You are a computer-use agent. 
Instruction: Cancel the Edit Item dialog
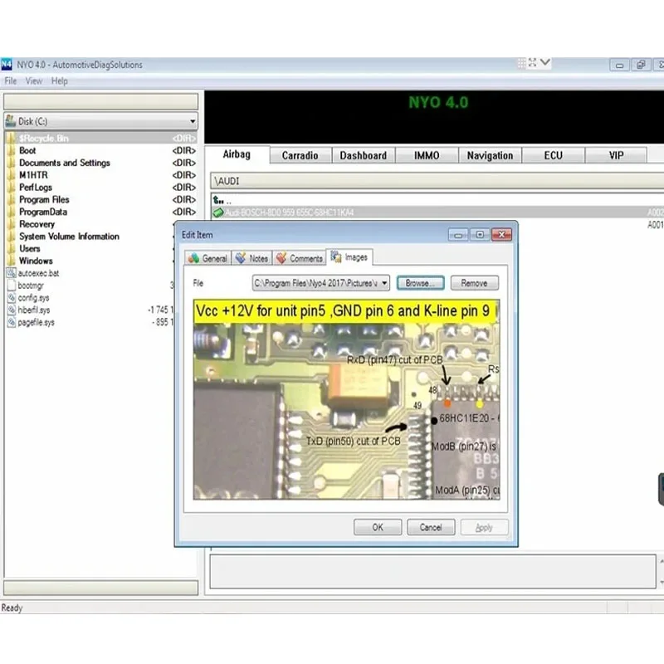pyautogui.click(x=431, y=527)
